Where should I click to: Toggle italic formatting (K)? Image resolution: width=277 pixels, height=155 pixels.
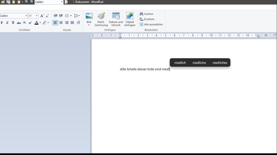[7, 23]
